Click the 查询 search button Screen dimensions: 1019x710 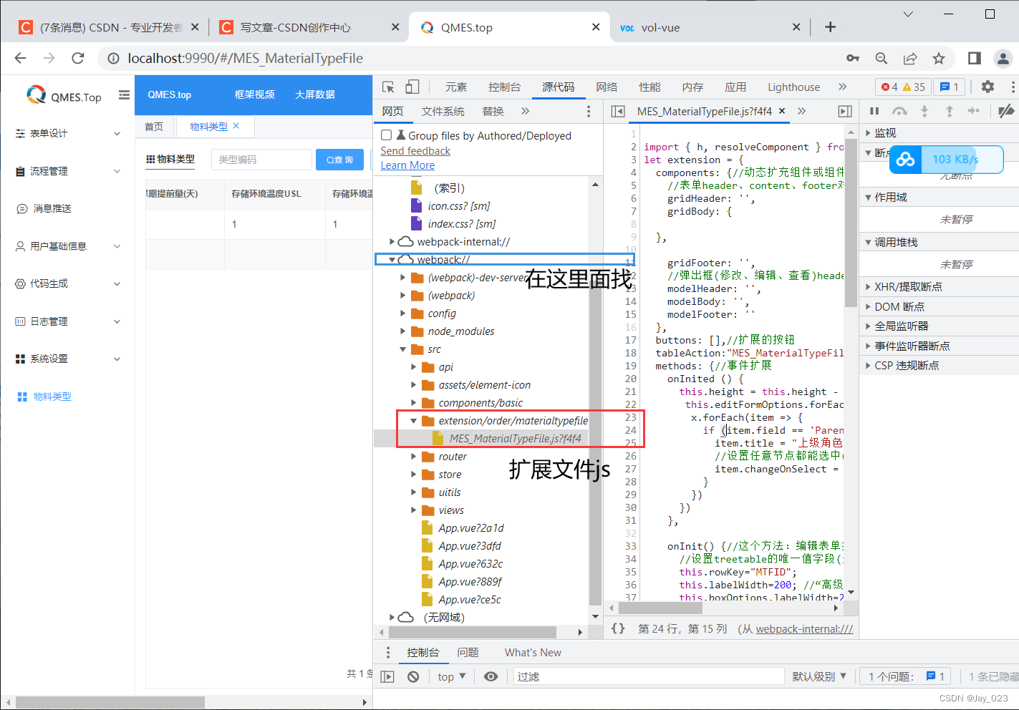pyautogui.click(x=339, y=160)
